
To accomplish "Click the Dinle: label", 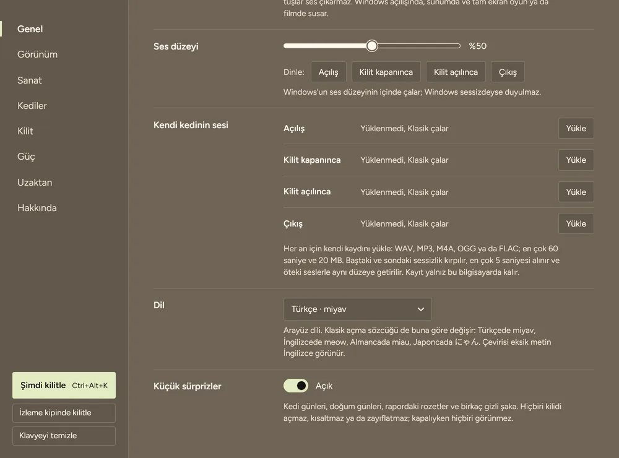I will coord(293,72).
